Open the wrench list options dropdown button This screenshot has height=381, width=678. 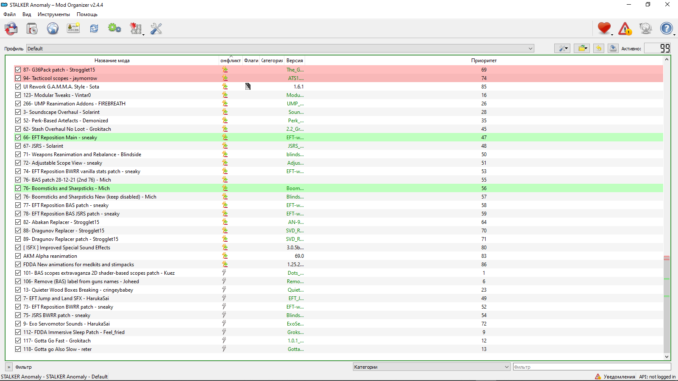562,48
